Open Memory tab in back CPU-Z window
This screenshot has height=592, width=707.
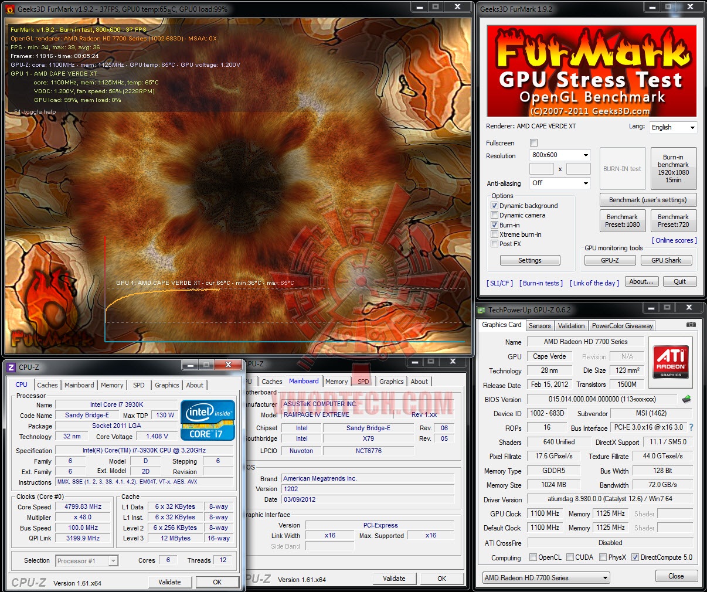click(x=336, y=382)
